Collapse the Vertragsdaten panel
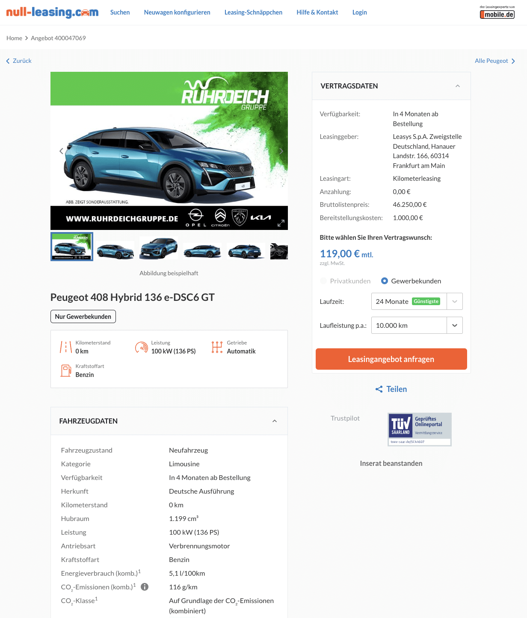The height and width of the screenshot is (618, 527). coord(458,86)
